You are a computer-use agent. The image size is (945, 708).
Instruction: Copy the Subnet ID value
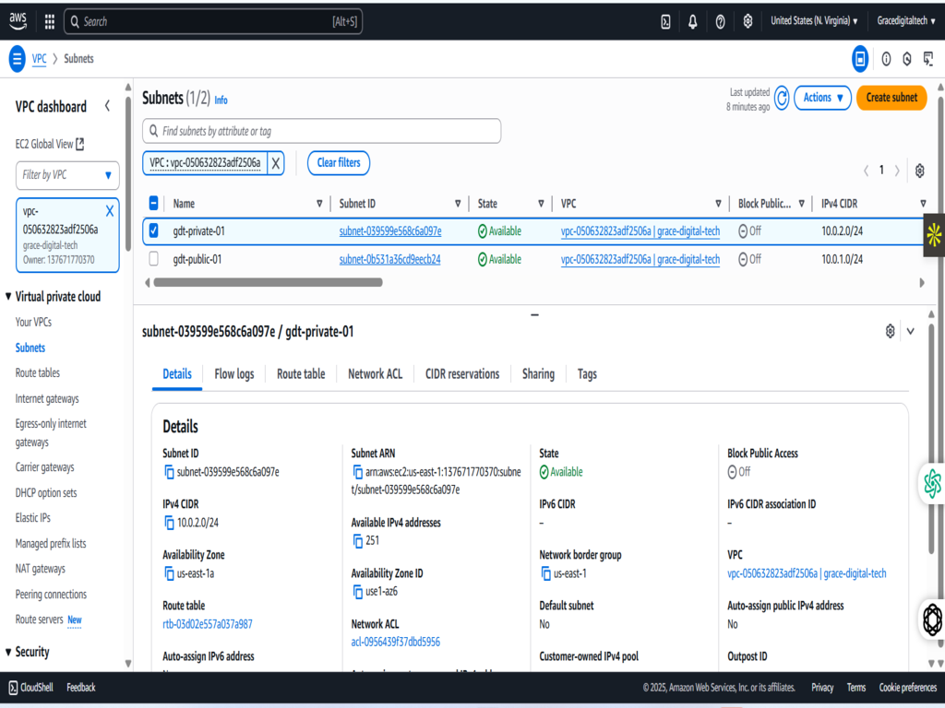169,473
